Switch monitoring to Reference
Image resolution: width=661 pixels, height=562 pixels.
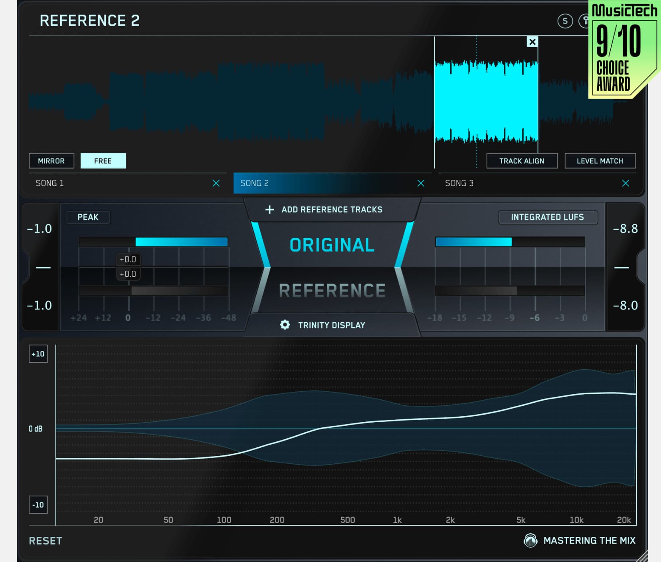[x=332, y=290]
